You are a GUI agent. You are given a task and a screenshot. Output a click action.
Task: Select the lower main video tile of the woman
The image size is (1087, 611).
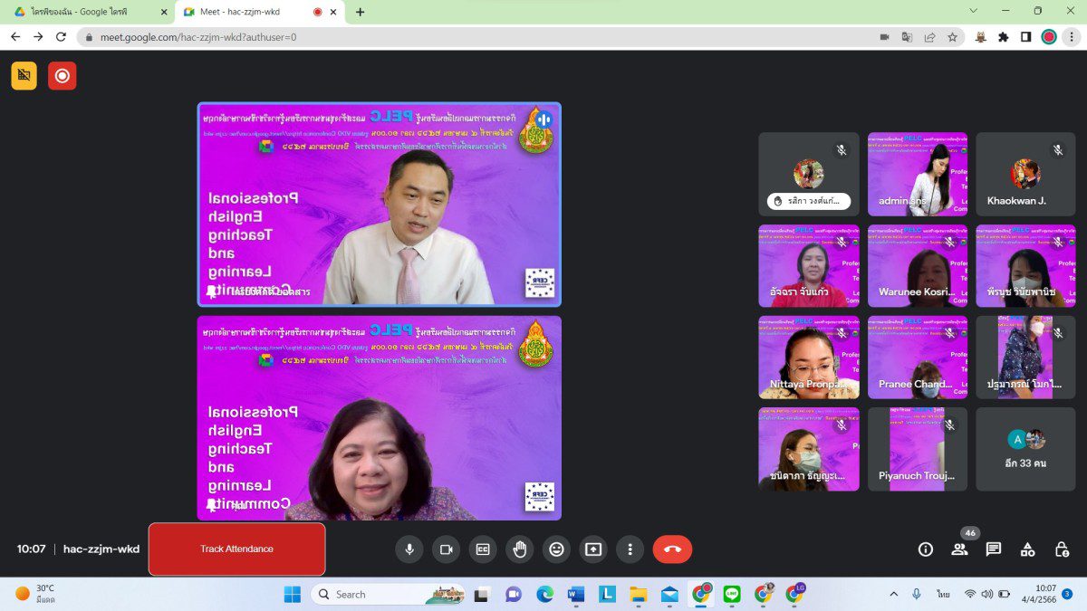[380, 417]
